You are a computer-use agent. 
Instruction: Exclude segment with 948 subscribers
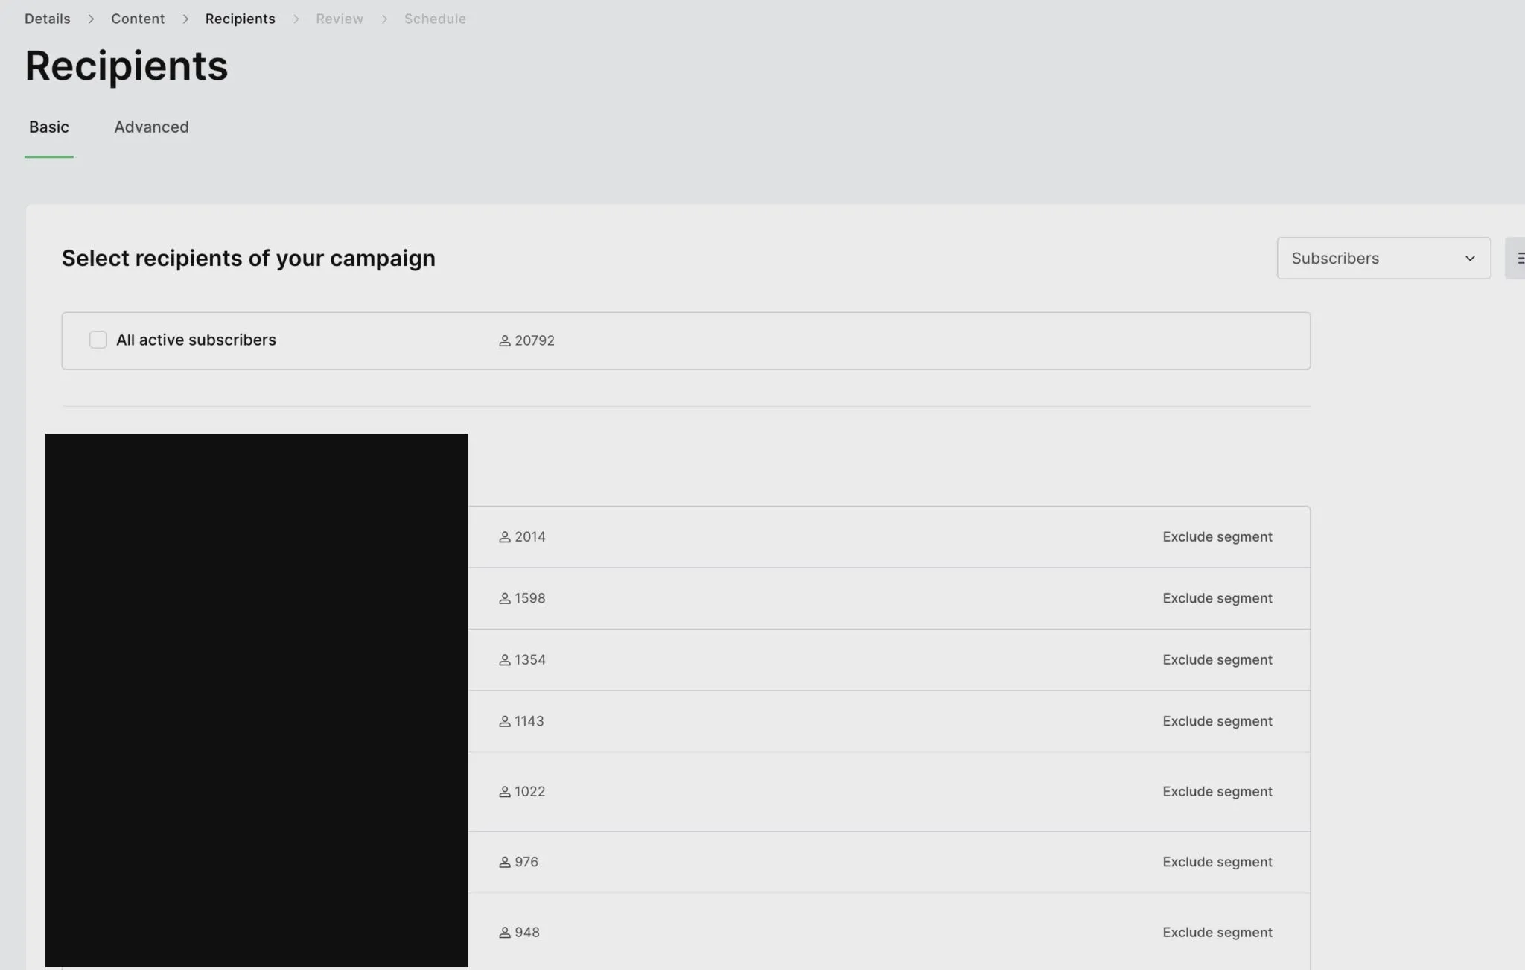tap(1217, 932)
